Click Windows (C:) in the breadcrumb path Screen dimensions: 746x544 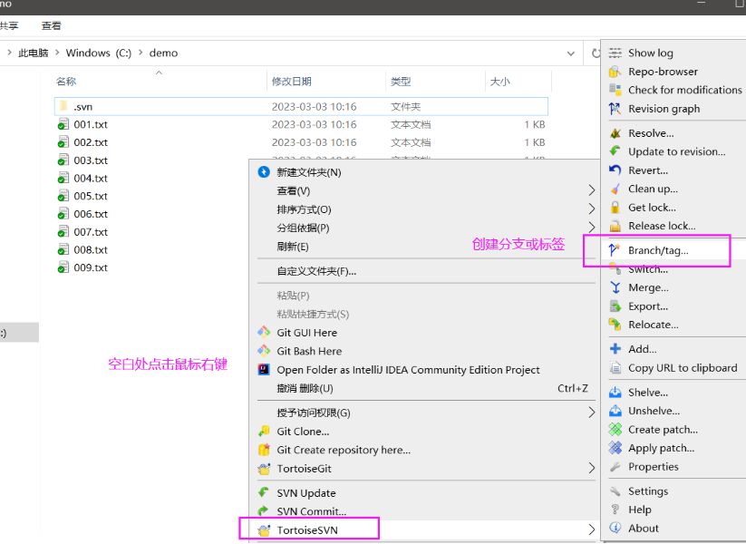coord(99,53)
